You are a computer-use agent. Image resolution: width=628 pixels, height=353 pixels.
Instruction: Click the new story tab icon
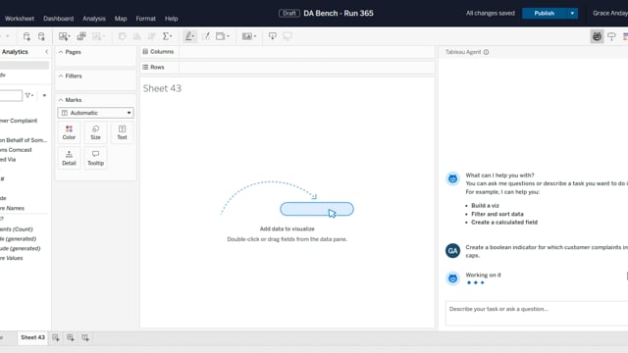coord(85,337)
